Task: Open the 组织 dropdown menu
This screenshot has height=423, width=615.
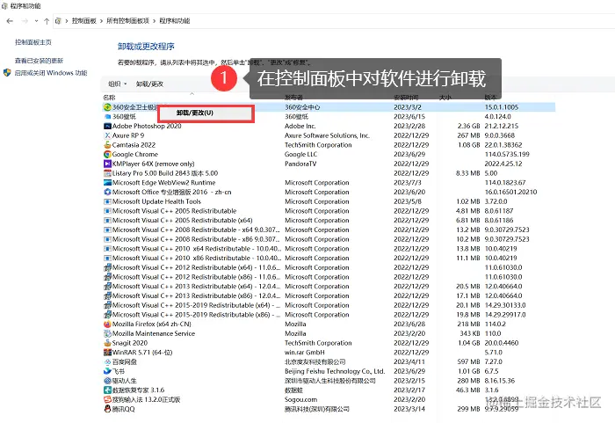Action: 117,84
